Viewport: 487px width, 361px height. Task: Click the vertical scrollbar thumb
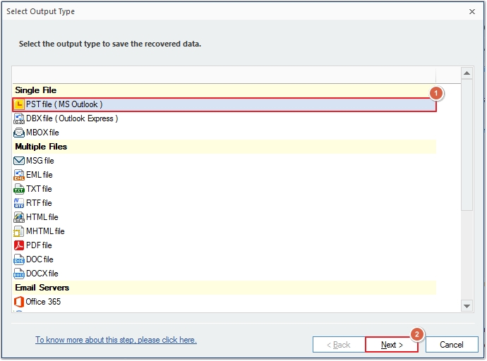point(467,145)
